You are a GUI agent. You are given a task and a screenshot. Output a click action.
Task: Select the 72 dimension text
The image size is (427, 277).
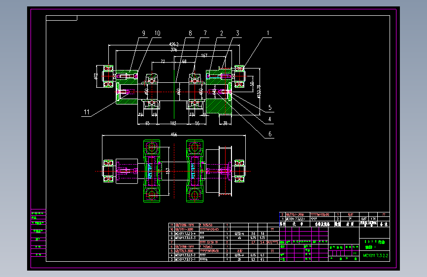[163, 62]
